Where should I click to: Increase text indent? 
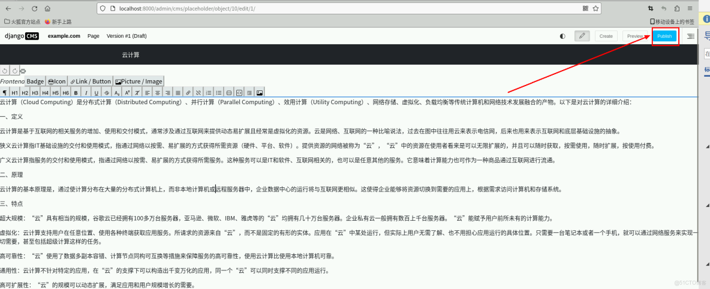pyautogui.click(x=249, y=93)
